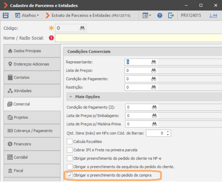Collapse the Mais Opções section
Image resolution: width=222 pixels, height=182 pixels.
point(71,97)
